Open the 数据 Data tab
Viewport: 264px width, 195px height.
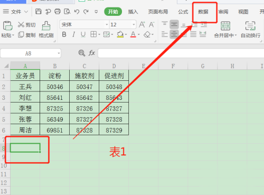click(x=203, y=12)
